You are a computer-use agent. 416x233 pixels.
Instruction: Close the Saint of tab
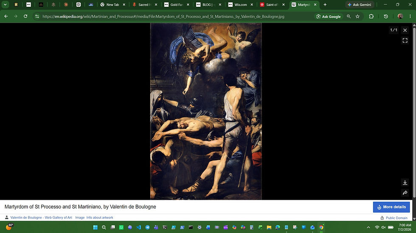(284, 5)
